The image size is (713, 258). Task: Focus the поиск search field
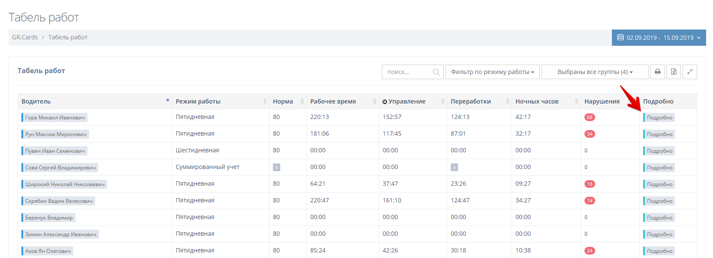tap(407, 72)
